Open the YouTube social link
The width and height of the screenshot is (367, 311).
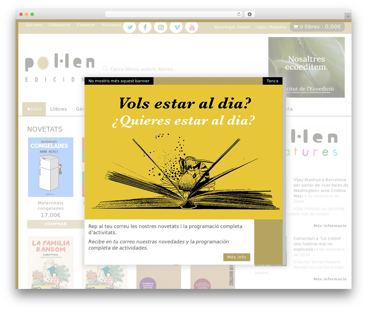[x=192, y=27]
